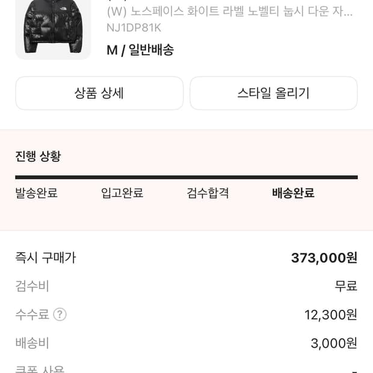Image resolution: width=373 pixels, height=373 pixels.
Task: Tap the 즉시 구매가 label
Action: point(46,257)
